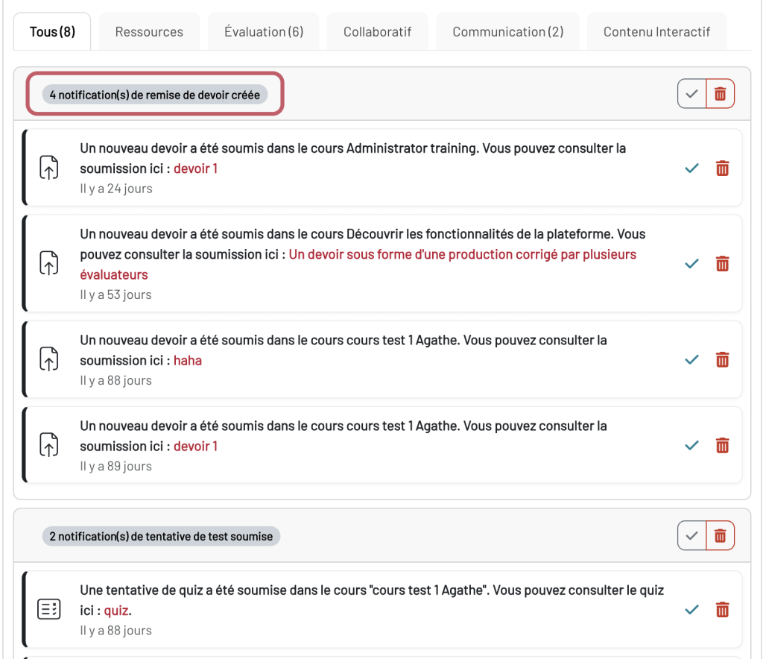
Task: Delete all devoir submission notifications group
Action: click(721, 93)
